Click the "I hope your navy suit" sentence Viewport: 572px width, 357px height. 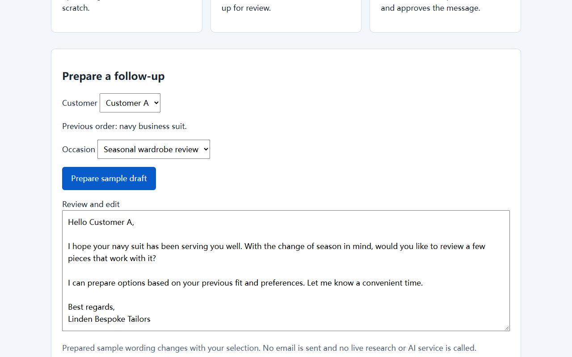coord(277,252)
